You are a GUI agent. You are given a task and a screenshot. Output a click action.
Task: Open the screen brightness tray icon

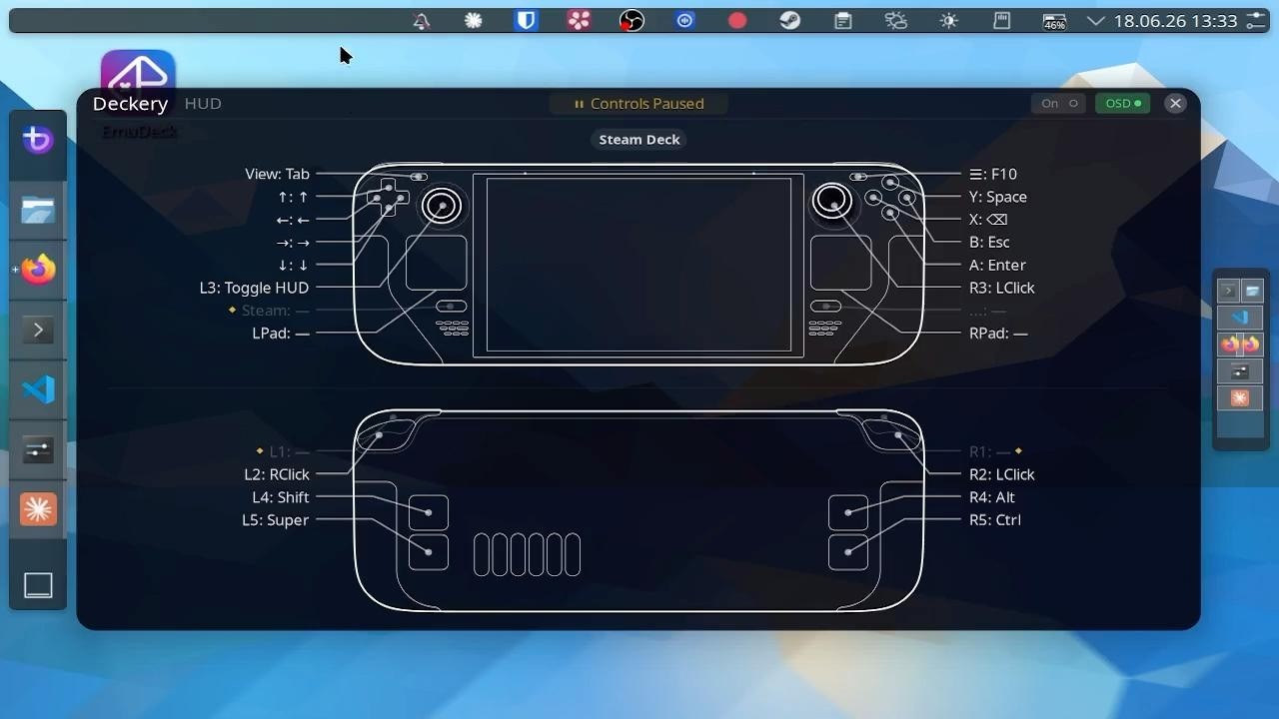pyautogui.click(x=949, y=20)
